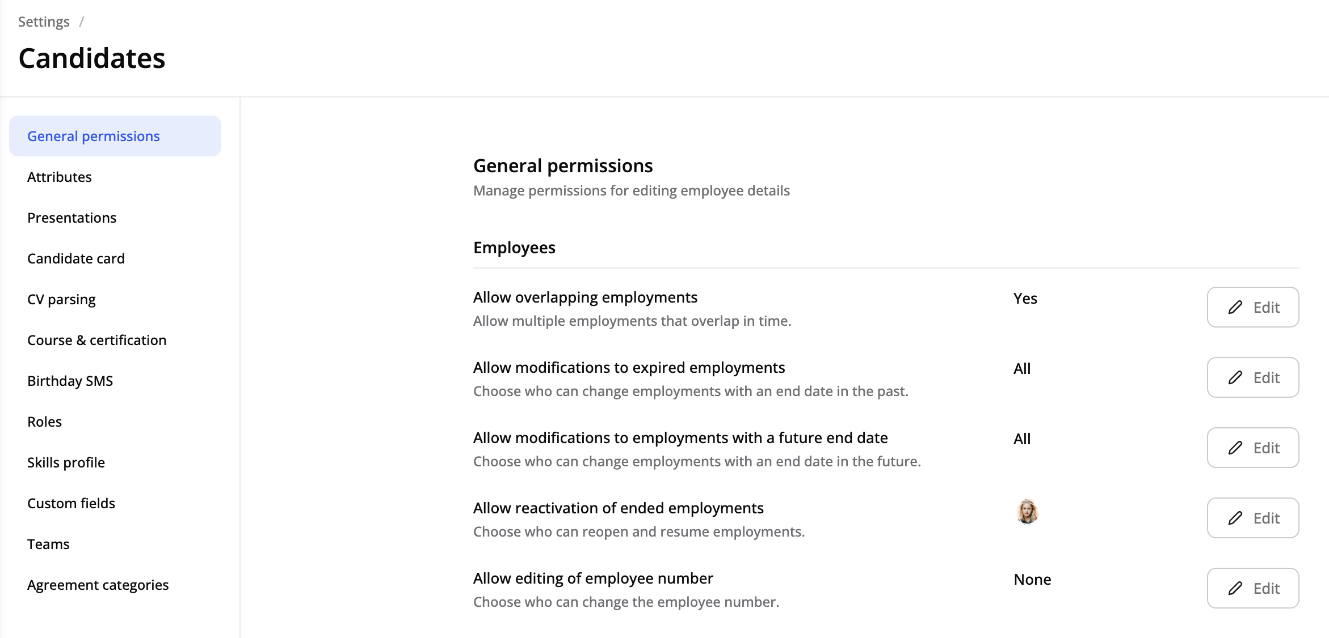The height and width of the screenshot is (638, 1329).
Task: Select Birthday SMS in sidebar
Action: (70, 381)
